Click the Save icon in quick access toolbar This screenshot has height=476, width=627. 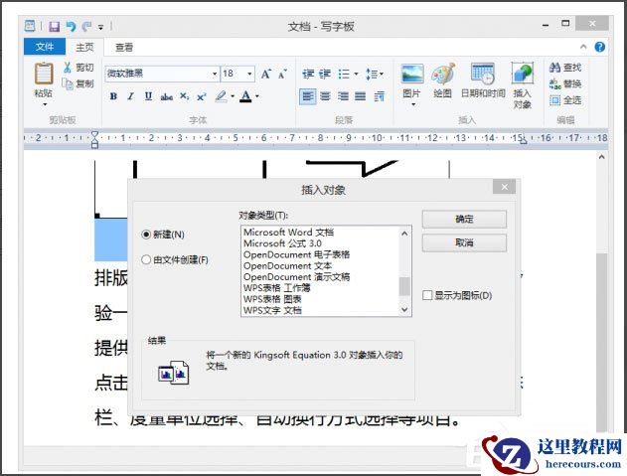pos(54,27)
